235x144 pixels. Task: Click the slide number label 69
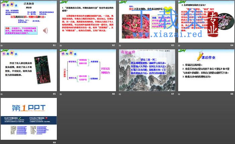tap(54, 143)
